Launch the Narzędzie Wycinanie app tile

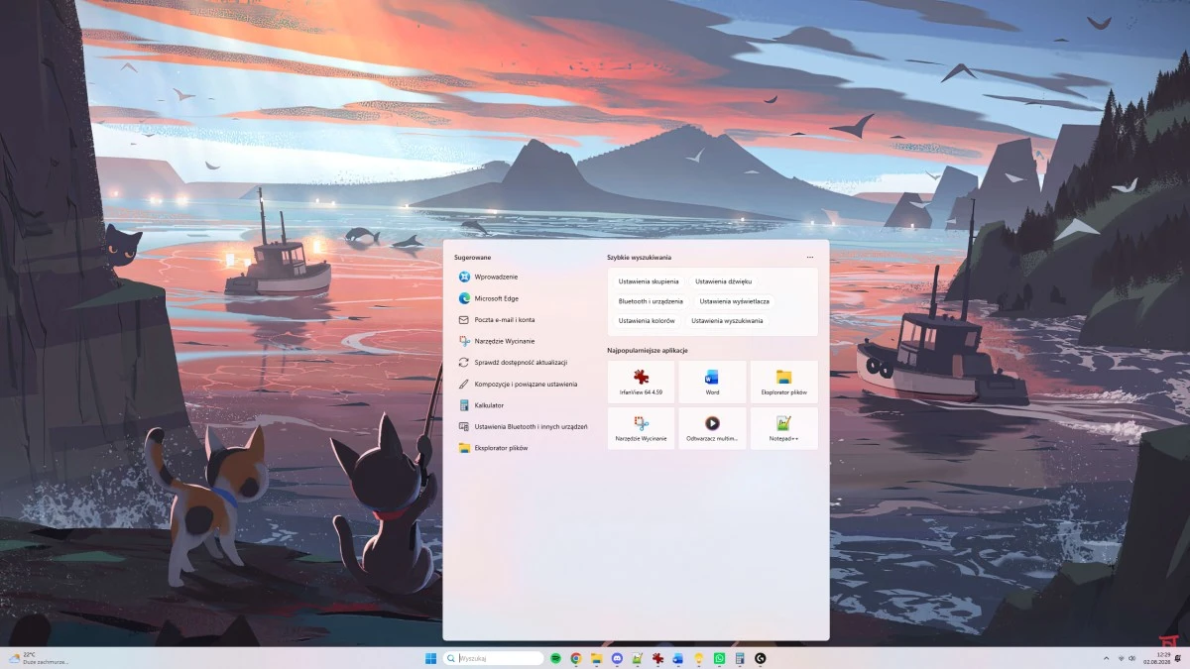click(641, 428)
